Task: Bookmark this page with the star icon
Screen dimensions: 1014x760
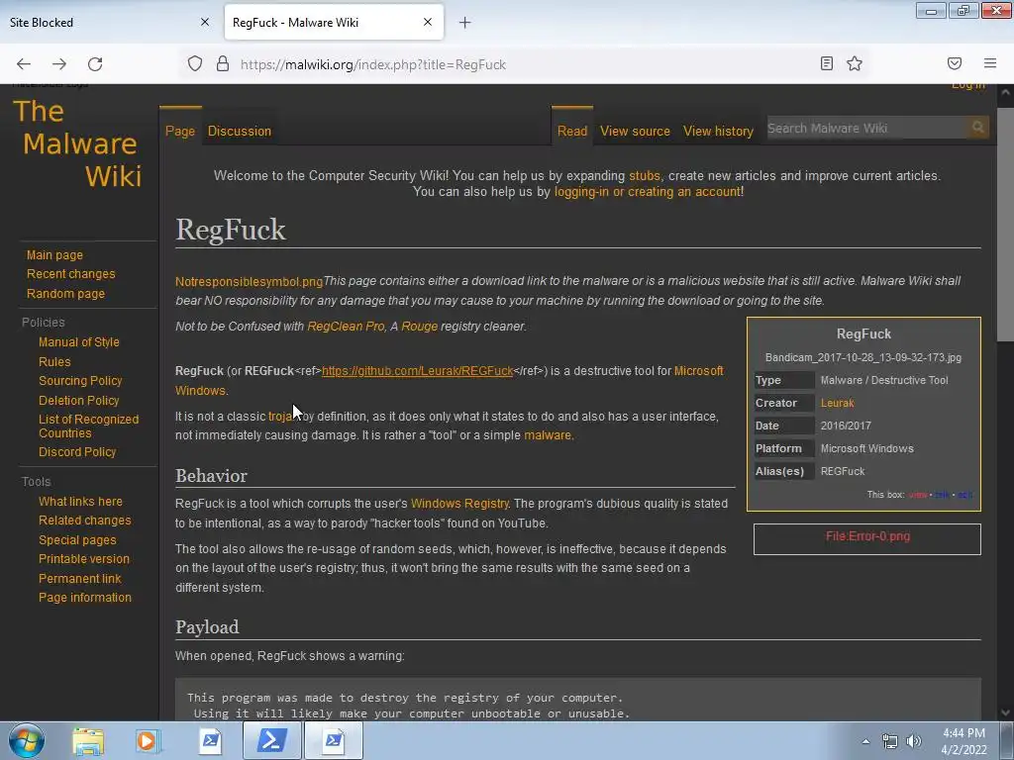Action: (x=855, y=63)
